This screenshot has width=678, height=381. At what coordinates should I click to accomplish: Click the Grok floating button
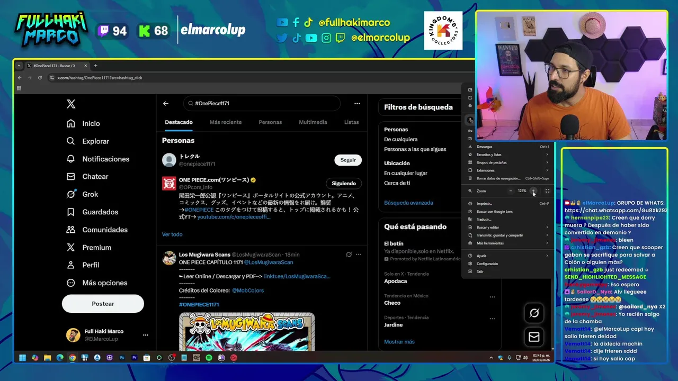534,313
